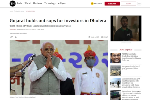The height and width of the screenshot is (100, 150).
Task: Open the e-Paper link
Action: (x=62, y=3)
